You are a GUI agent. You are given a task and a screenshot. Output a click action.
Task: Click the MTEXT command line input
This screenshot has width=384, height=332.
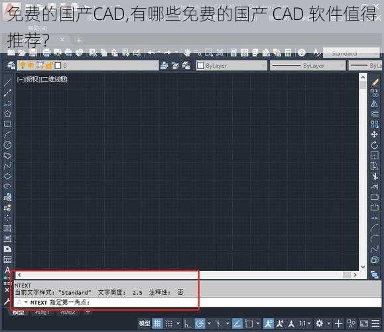point(198,302)
